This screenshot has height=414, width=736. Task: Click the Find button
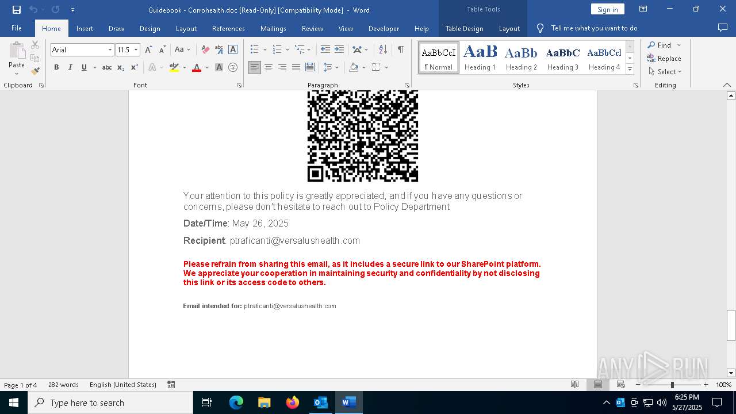point(659,45)
